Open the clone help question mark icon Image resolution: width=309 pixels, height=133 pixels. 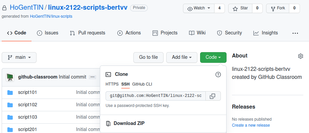(x=218, y=75)
